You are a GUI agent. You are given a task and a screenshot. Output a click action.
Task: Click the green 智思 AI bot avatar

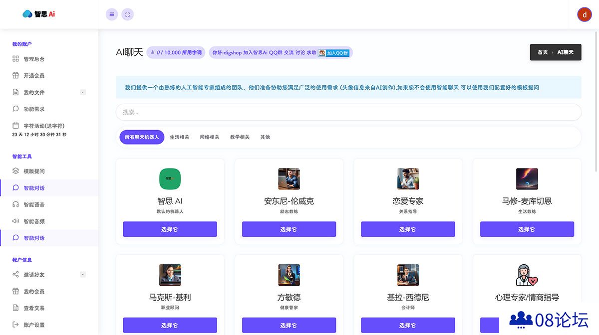170,178
